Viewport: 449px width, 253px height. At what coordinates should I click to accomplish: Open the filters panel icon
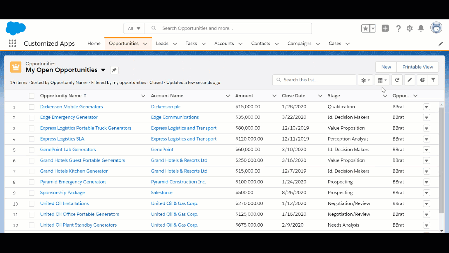pos(433,80)
